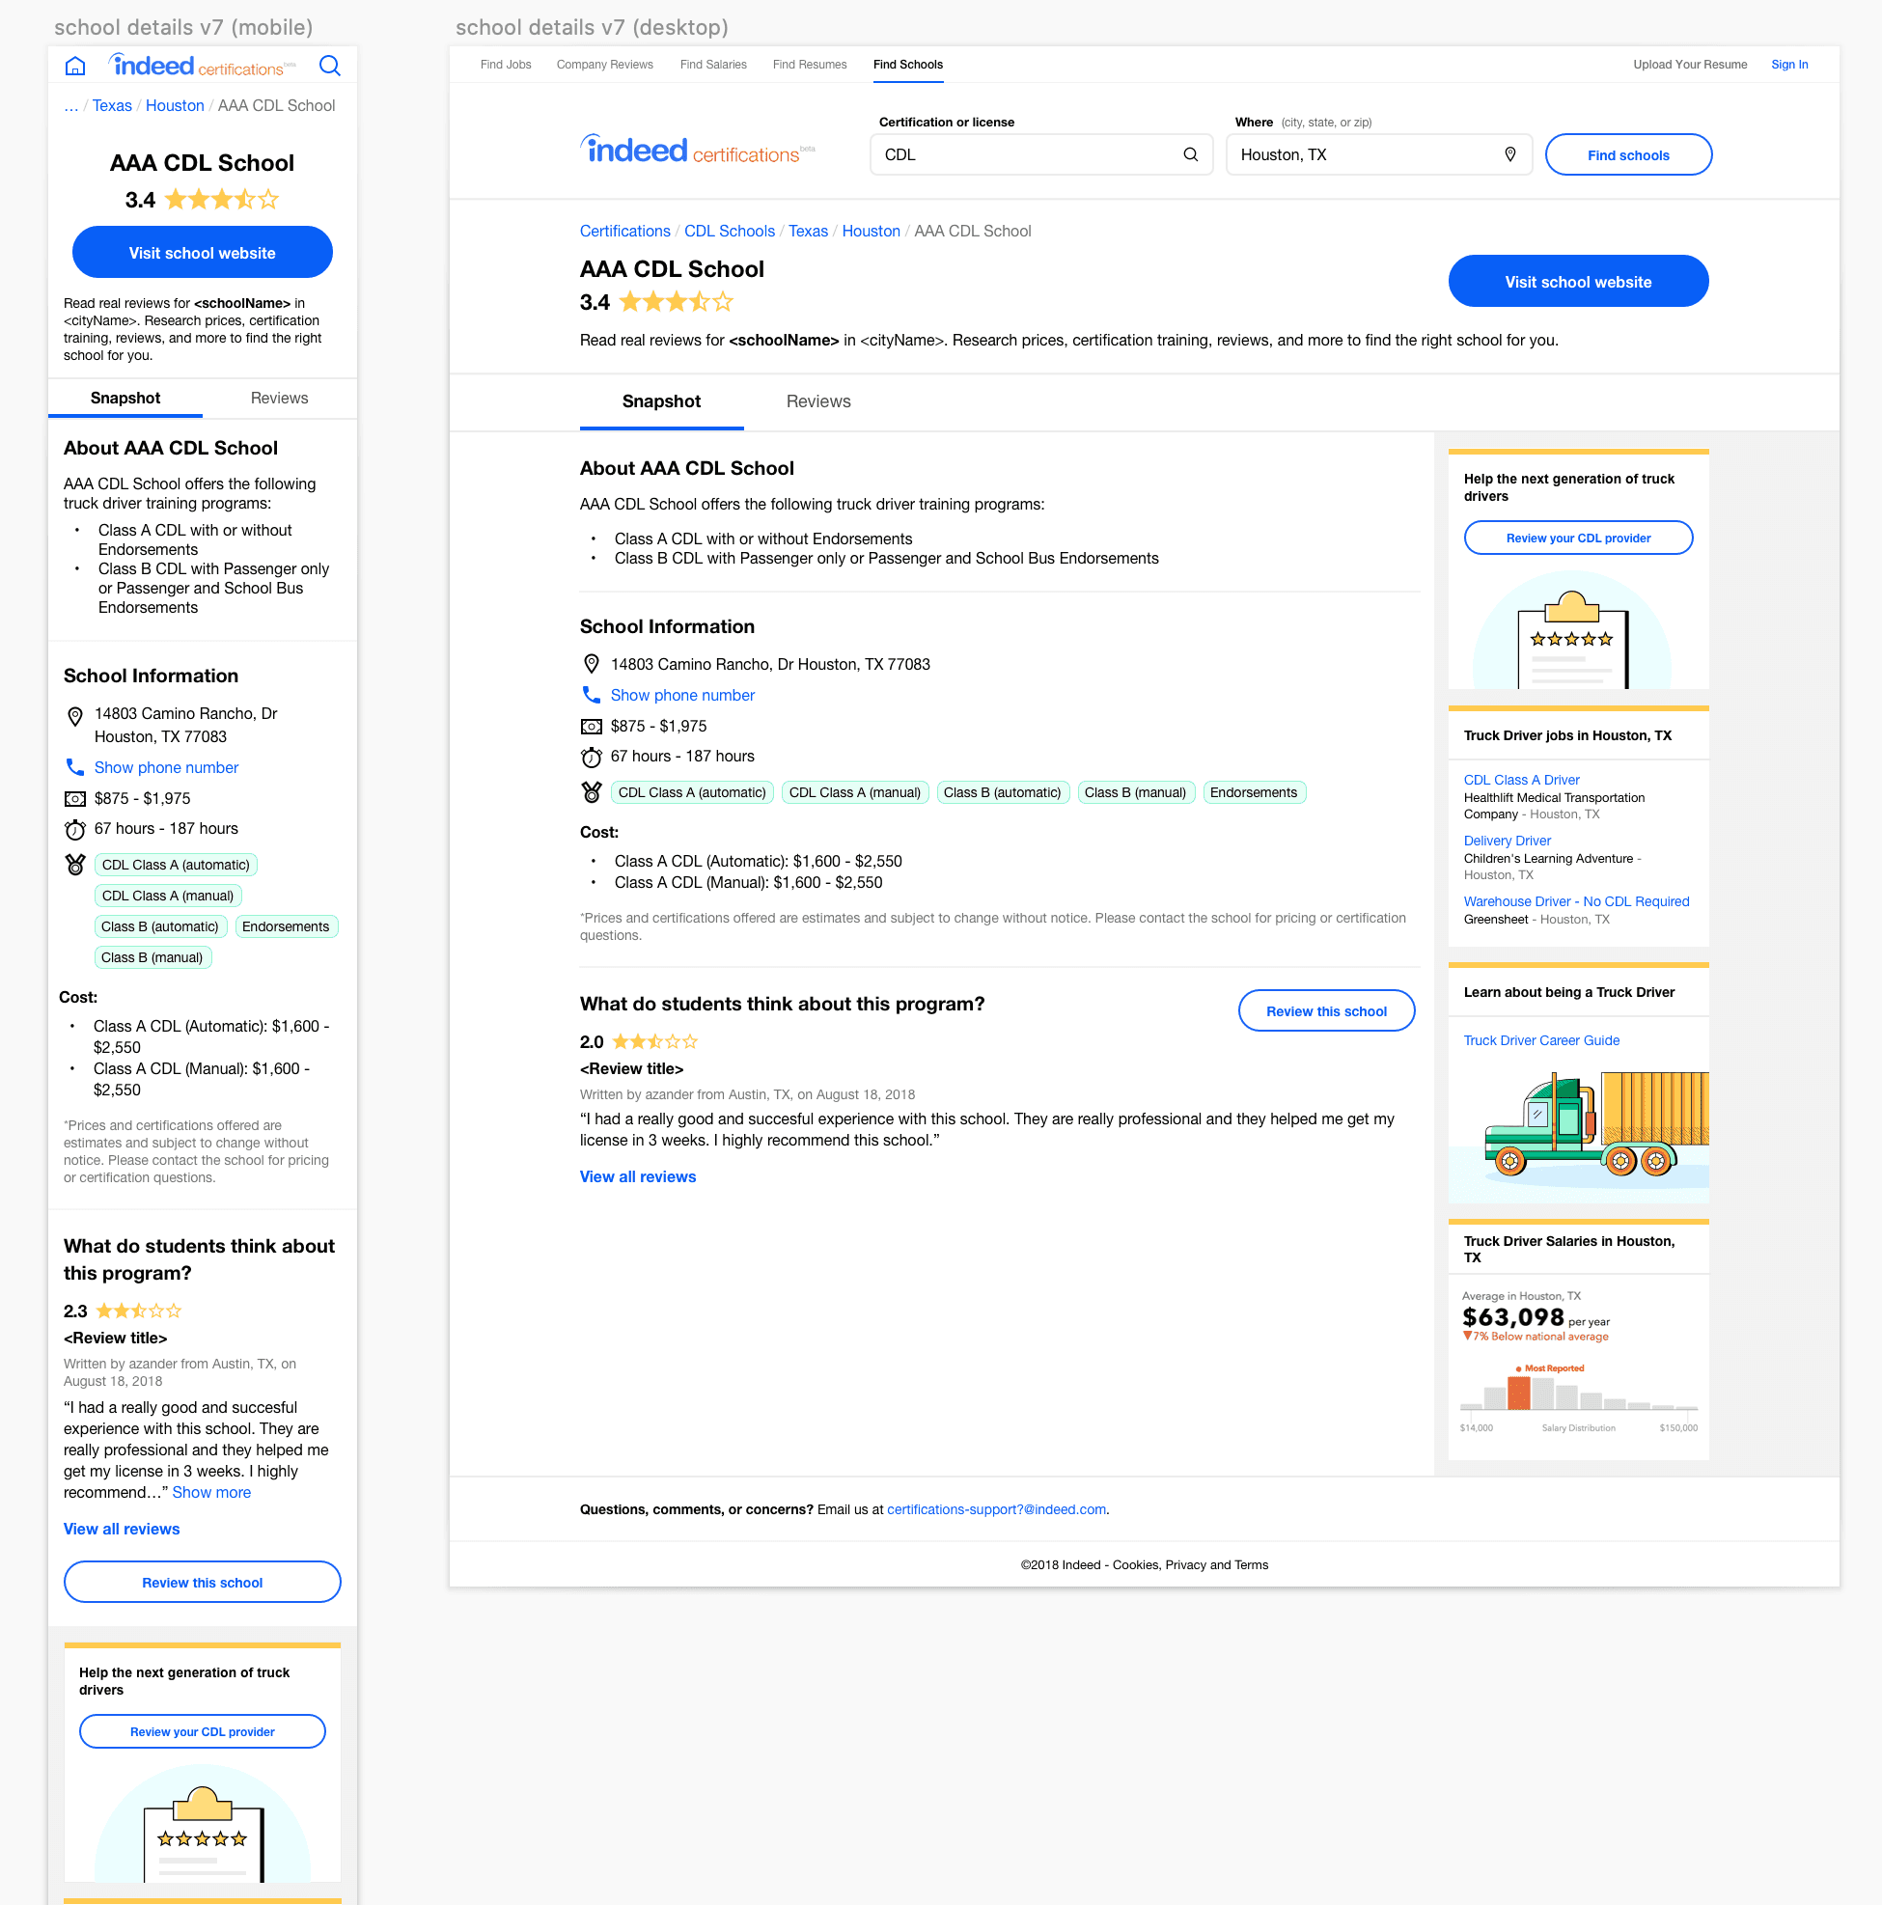Tap the mobile clipboard review illustration
The width and height of the screenshot is (1882, 1905).
(x=202, y=1824)
